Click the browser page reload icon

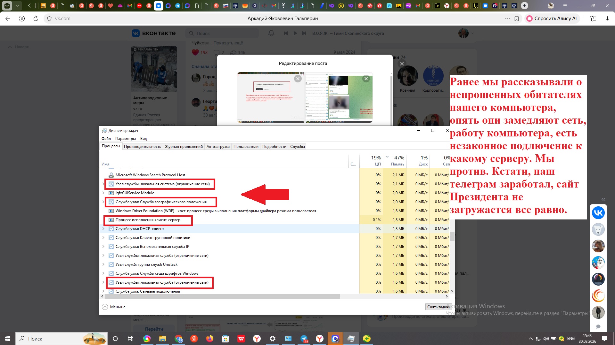pos(36,19)
